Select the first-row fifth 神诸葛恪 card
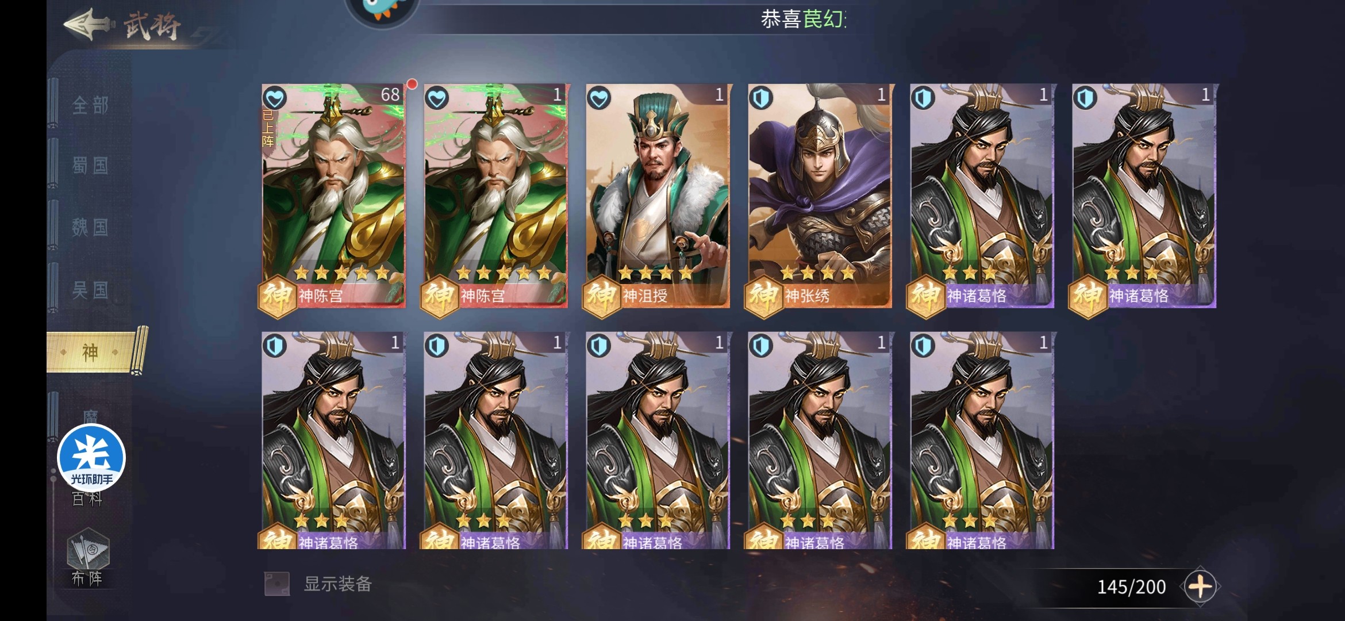1345x621 pixels. (x=982, y=196)
